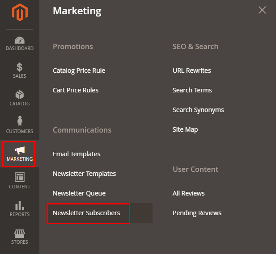Open Cart Price Rules

tap(76, 90)
